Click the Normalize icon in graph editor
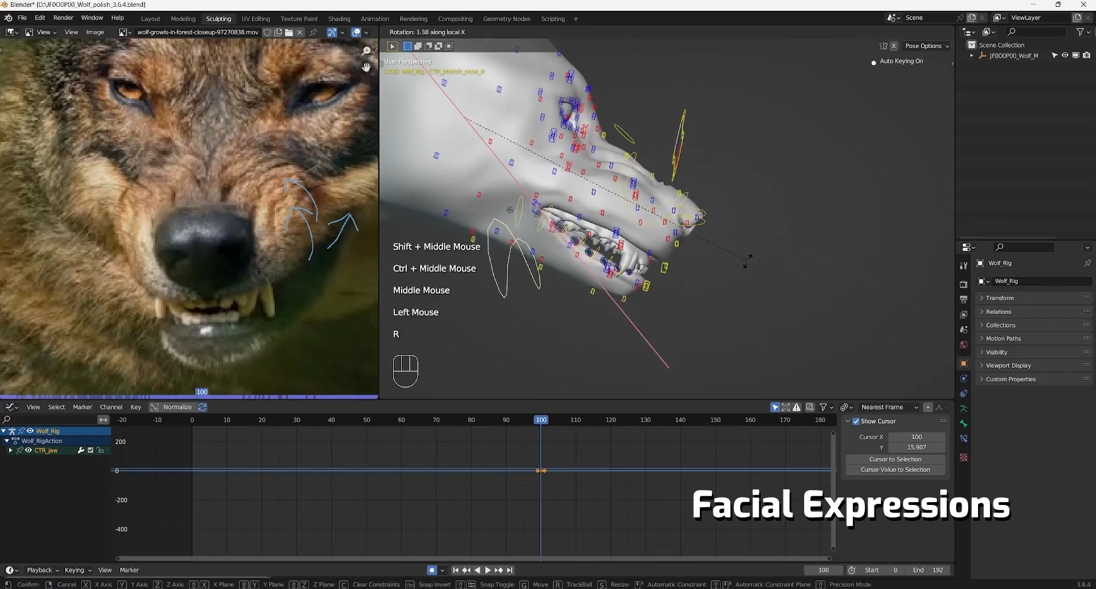The width and height of the screenshot is (1096, 589). coord(155,407)
